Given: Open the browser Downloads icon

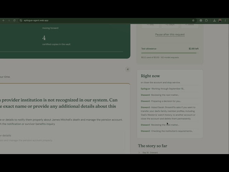Looking at the screenshot, I should [214, 20].
